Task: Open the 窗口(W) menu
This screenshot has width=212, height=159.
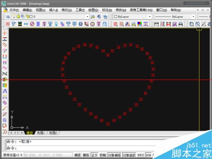Action: [162, 10]
